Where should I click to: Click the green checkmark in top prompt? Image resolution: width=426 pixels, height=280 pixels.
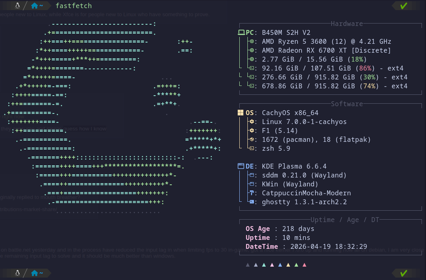404,6
